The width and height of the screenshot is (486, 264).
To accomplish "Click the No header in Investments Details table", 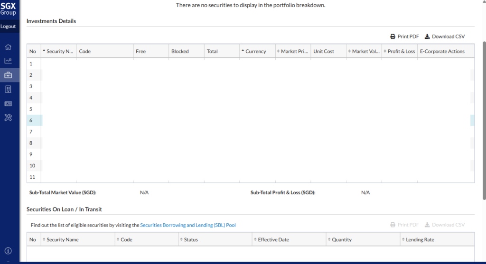I will tap(33, 51).
